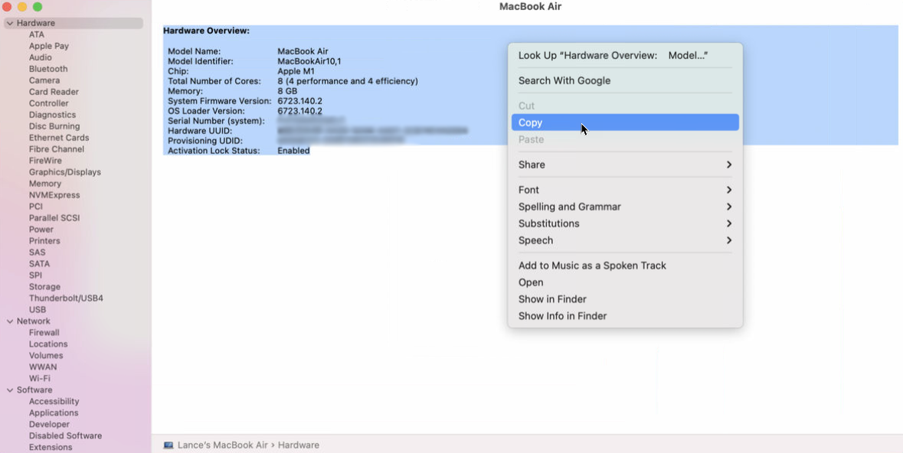The image size is (903, 453).
Task: Select Parallel SCSI in the sidebar
Action: (x=54, y=218)
